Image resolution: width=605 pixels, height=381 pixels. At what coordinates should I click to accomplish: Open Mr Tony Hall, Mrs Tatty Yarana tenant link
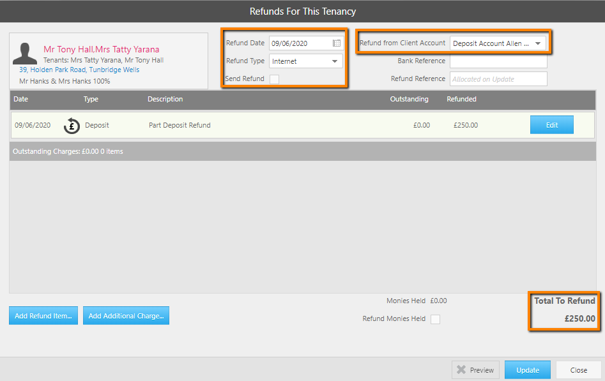pyautogui.click(x=101, y=49)
